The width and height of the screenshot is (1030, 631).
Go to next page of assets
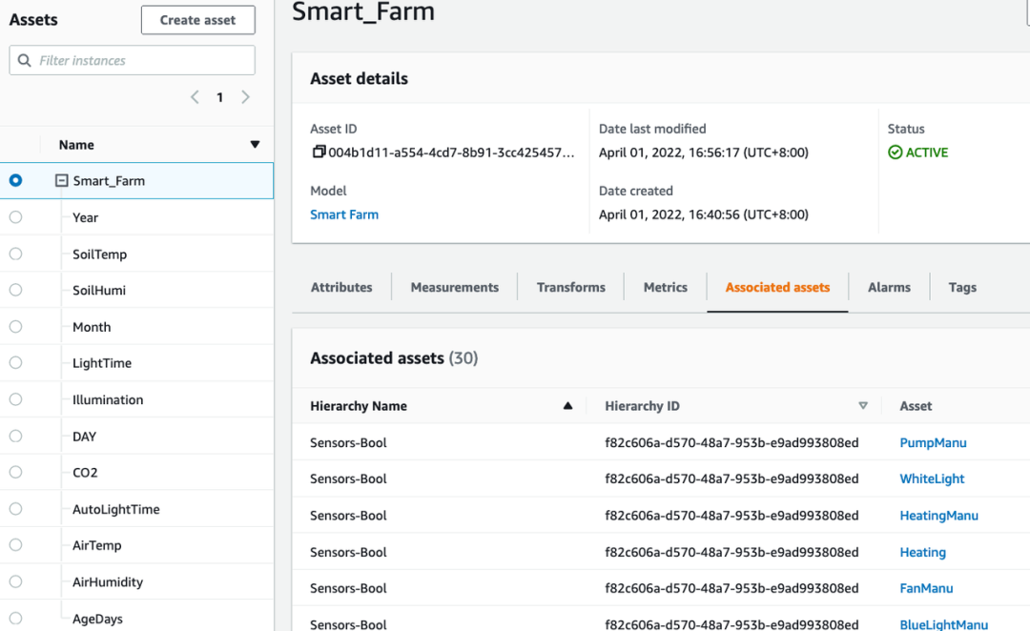pyautogui.click(x=245, y=97)
